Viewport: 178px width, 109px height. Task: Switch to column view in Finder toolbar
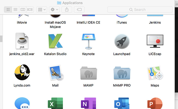pos(23,10)
